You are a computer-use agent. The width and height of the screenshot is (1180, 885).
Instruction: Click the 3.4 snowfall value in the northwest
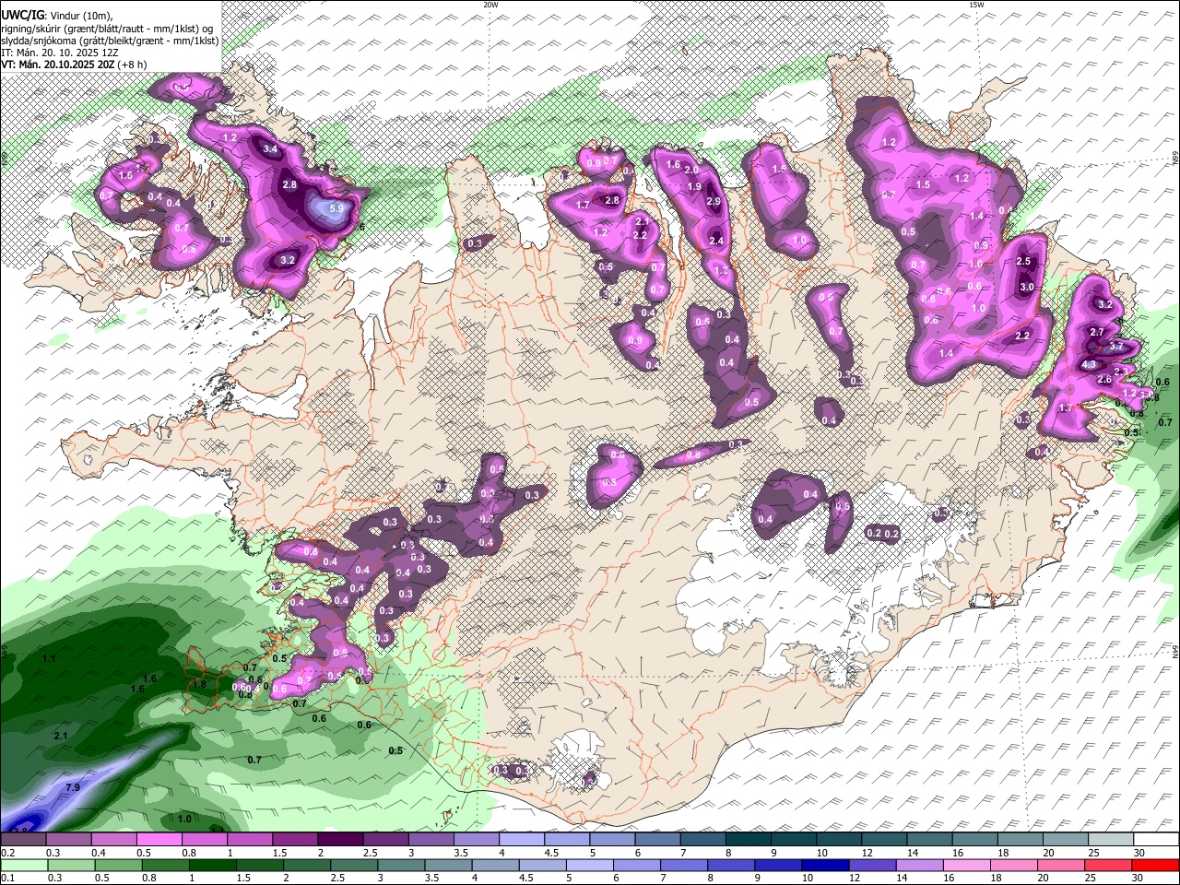point(270,148)
